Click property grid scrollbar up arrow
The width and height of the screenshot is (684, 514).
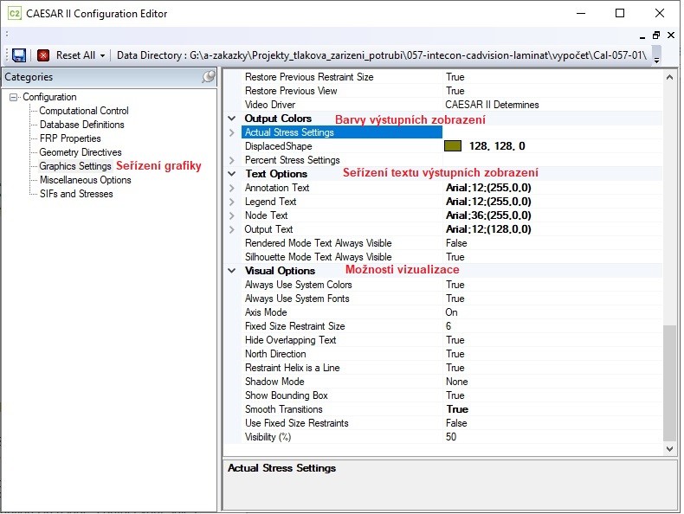[x=669, y=77]
